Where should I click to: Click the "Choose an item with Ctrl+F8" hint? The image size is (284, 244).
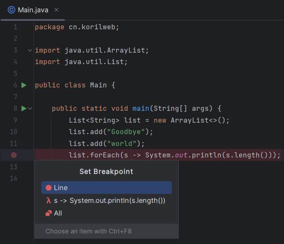tap(88, 231)
